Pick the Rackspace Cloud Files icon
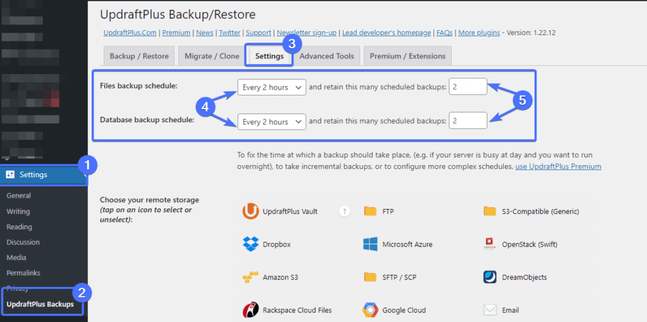This screenshot has height=322, width=647. pos(251,310)
